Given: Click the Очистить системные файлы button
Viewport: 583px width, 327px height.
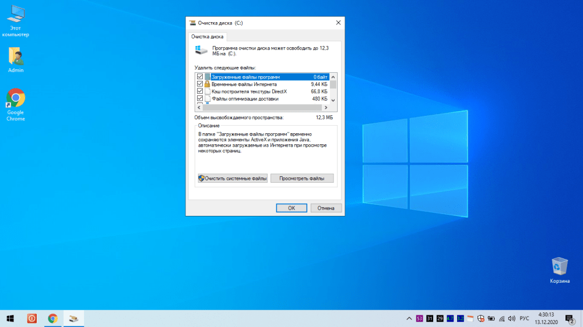Looking at the screenshot, I should 233,178.
